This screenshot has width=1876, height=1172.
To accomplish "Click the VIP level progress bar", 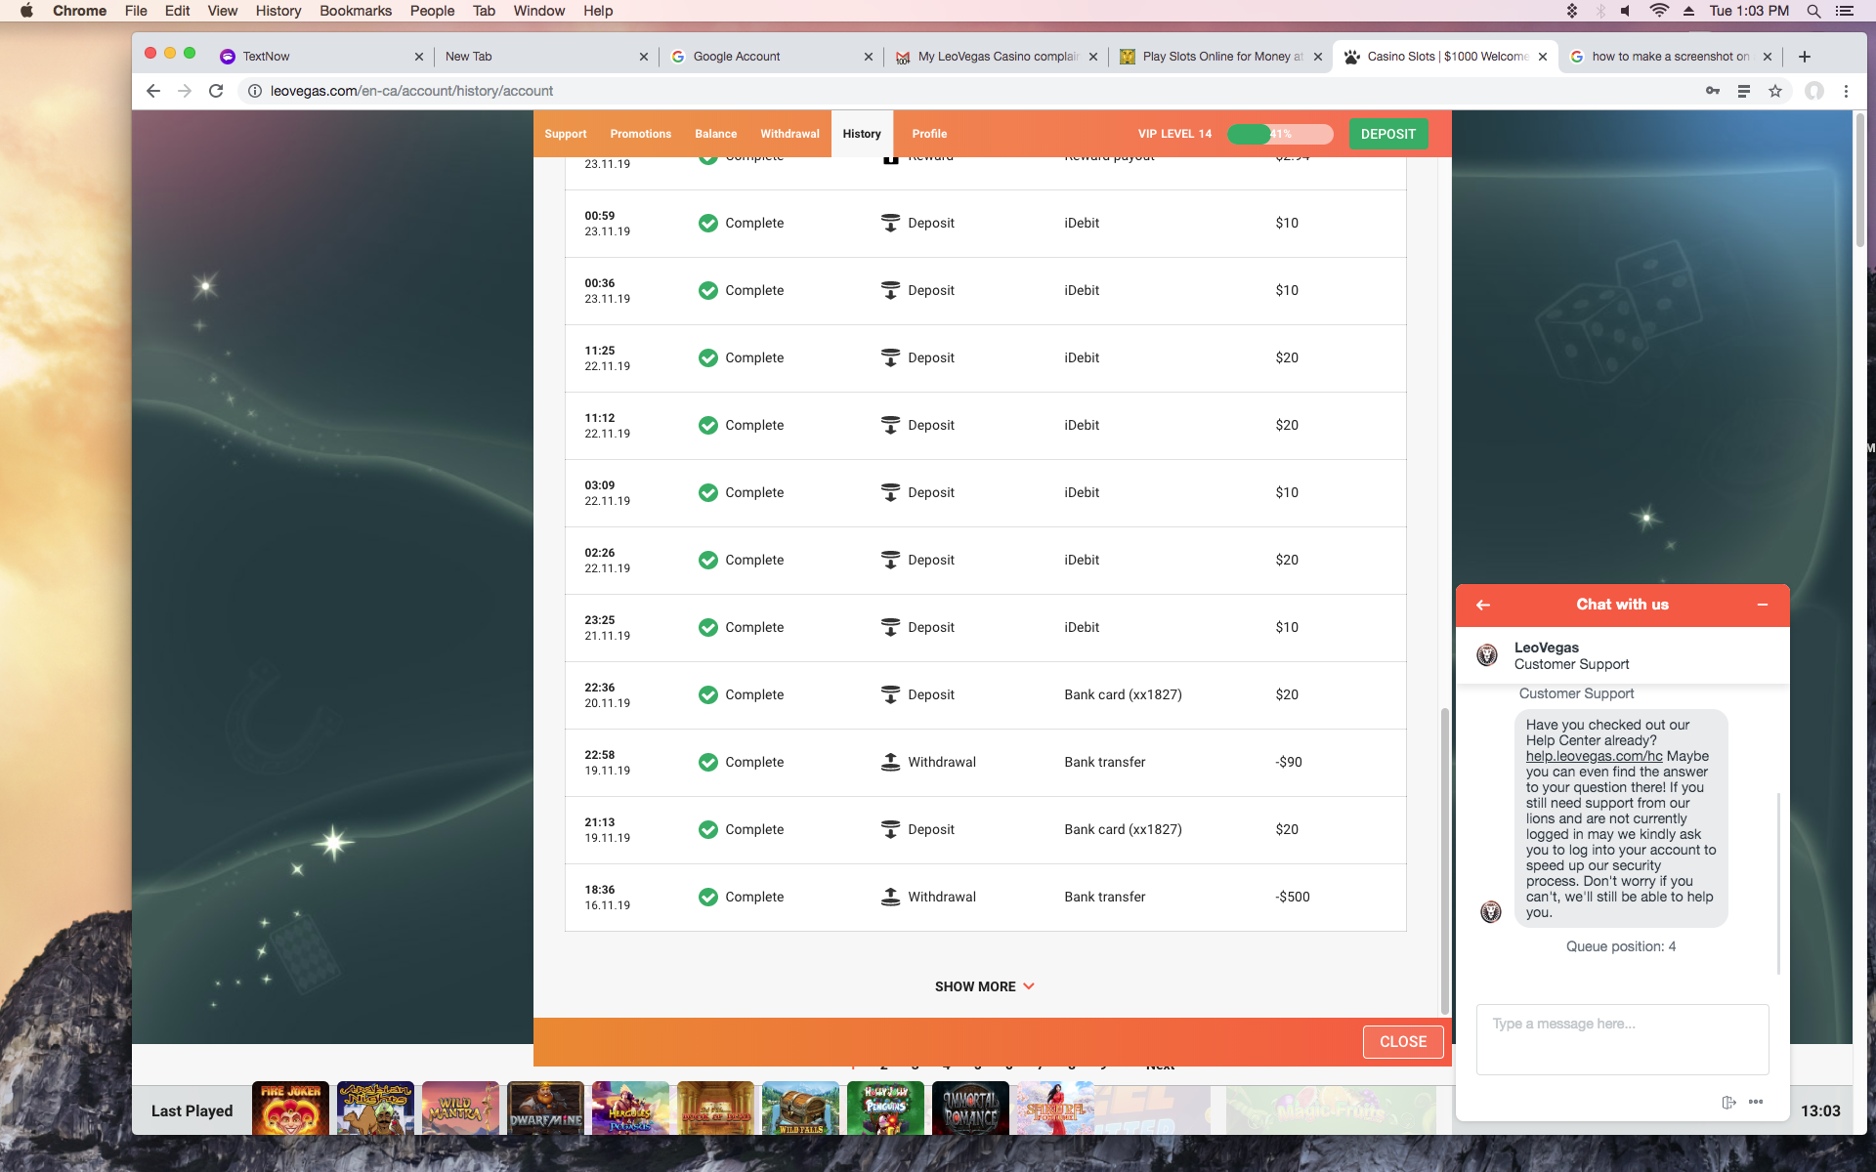I will (x=1280, y=134).
